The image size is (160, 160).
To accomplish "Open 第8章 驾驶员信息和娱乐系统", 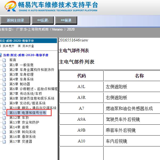I will (x=32, y=98).
